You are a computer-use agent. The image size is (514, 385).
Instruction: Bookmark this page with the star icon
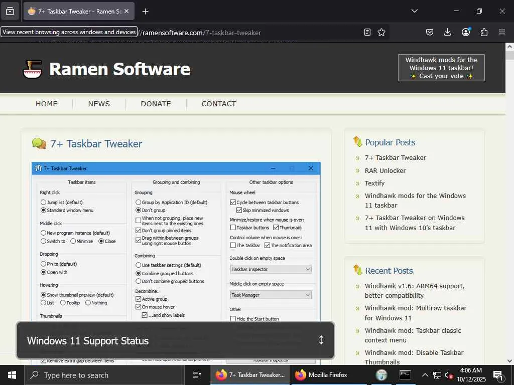coord(381,33)
